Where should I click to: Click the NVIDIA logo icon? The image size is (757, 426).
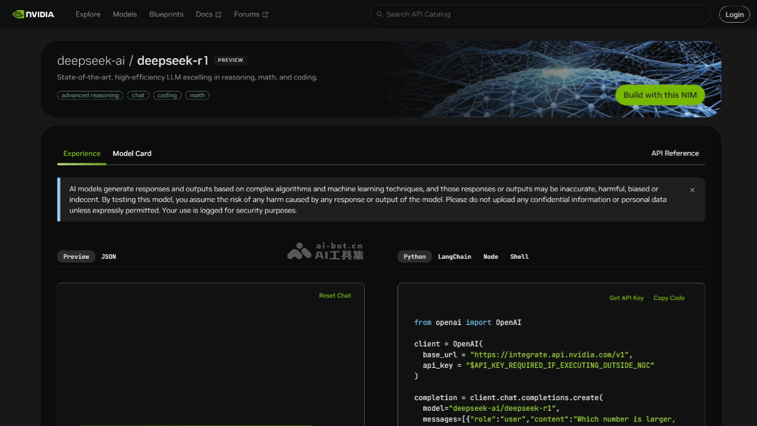(19, 14)
